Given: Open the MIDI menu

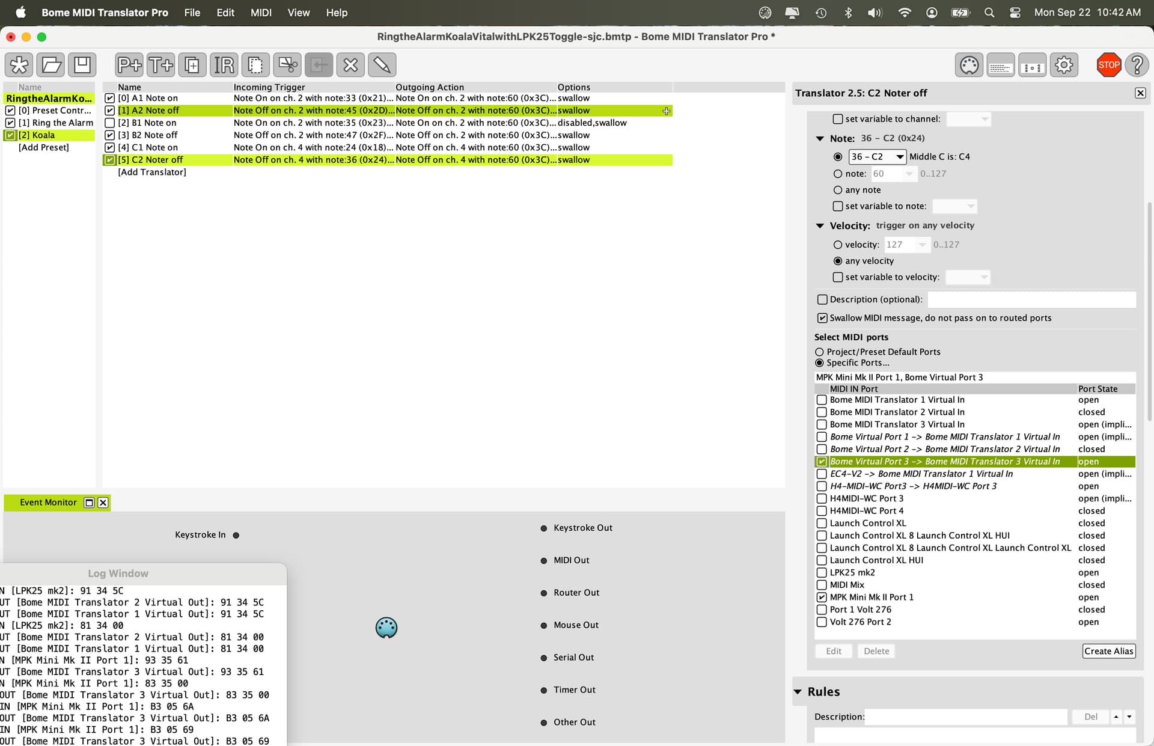Looking at the screenshot, I should [x=261, y=13].
